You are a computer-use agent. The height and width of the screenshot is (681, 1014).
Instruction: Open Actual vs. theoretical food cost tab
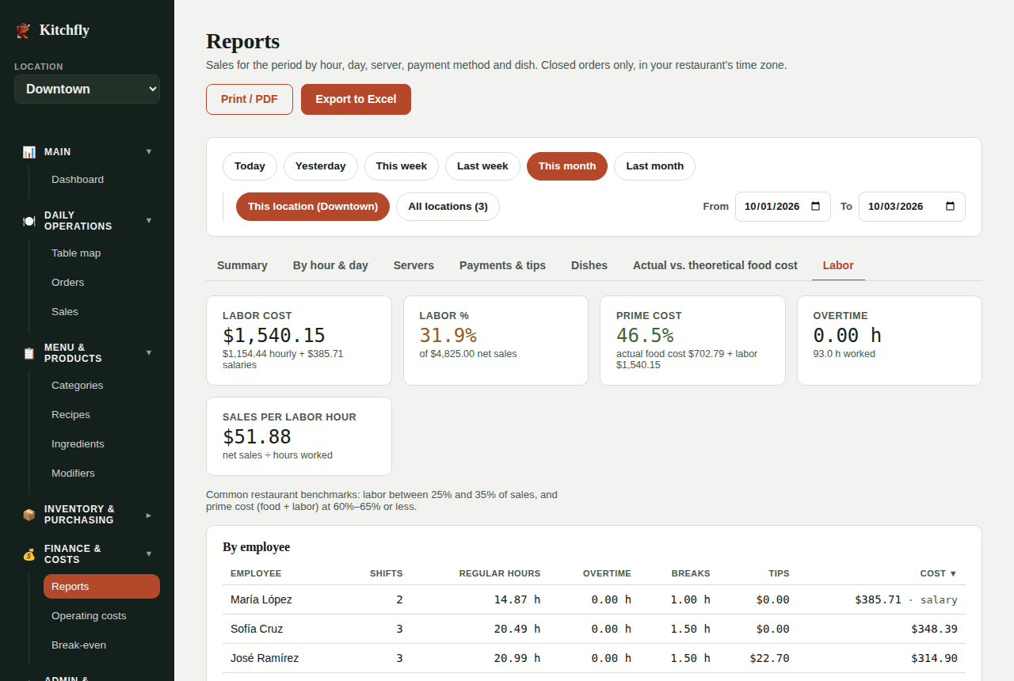(x=715, y=266)
